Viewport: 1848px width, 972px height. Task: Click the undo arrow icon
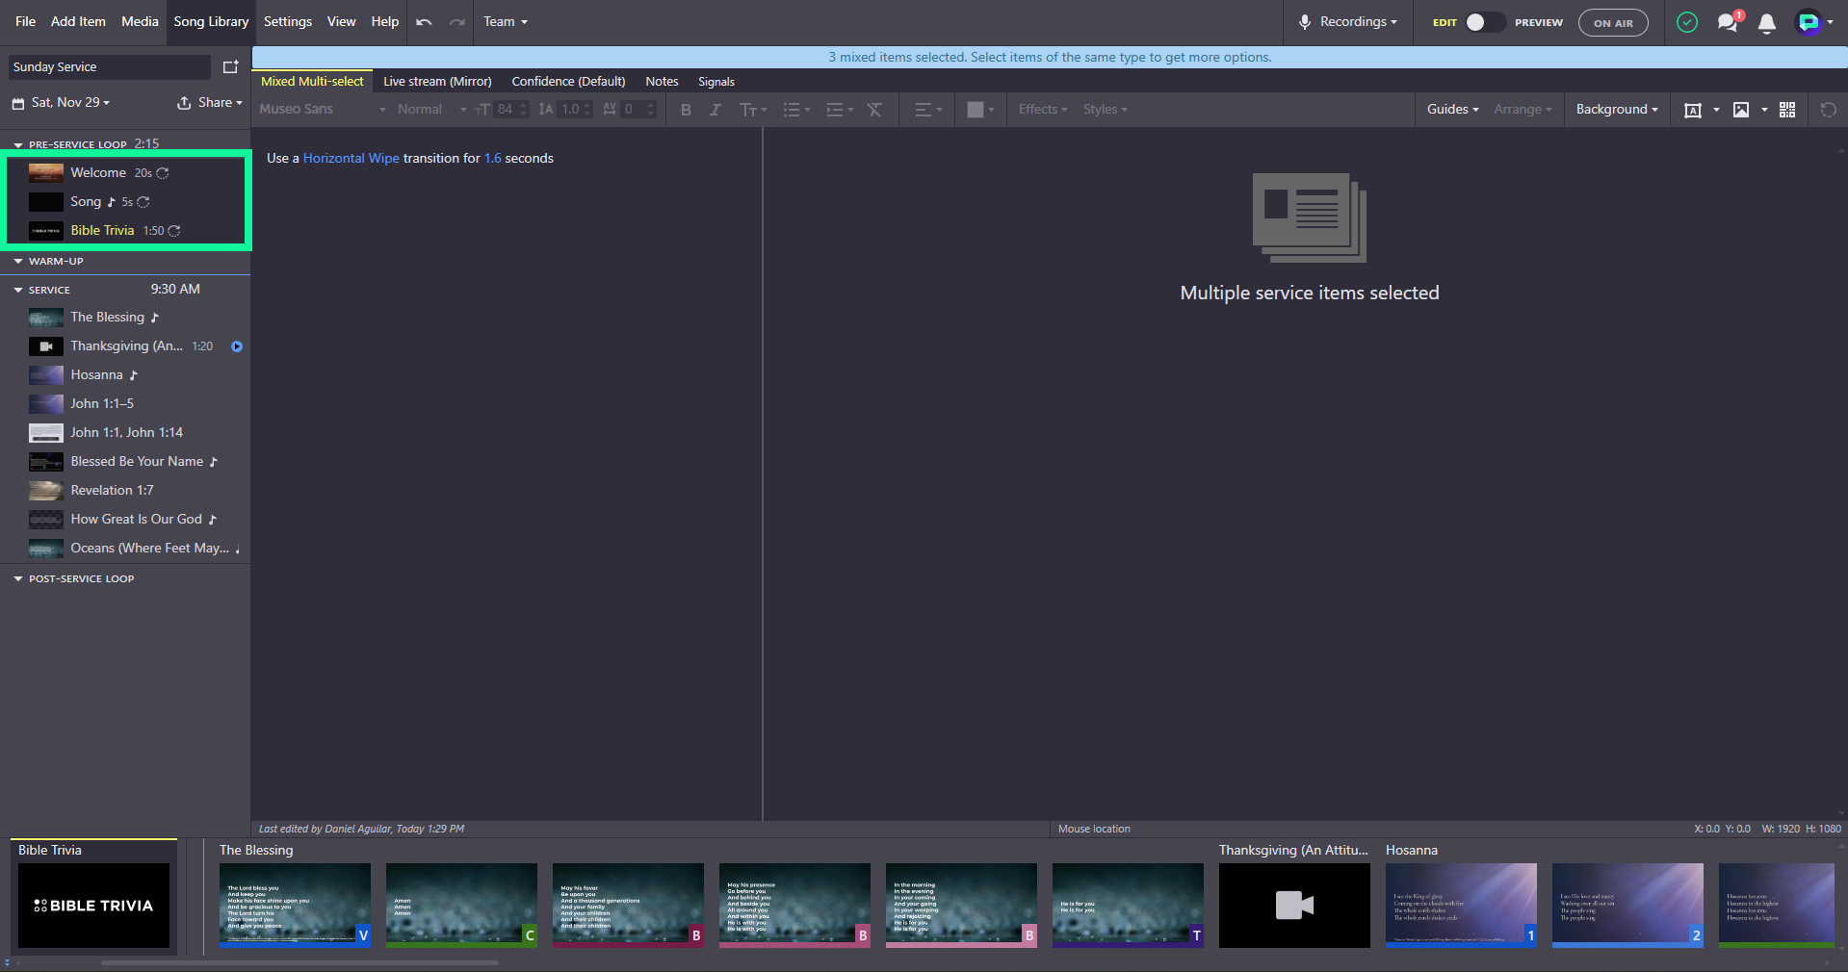[x=424, y=22]
